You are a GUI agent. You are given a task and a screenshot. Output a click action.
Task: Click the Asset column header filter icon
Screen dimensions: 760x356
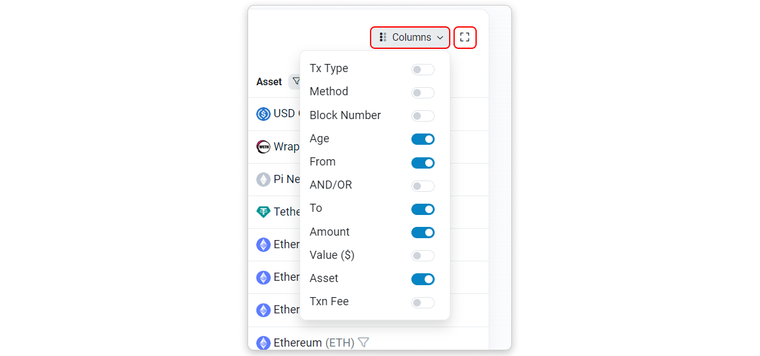(x=296, y=81)
